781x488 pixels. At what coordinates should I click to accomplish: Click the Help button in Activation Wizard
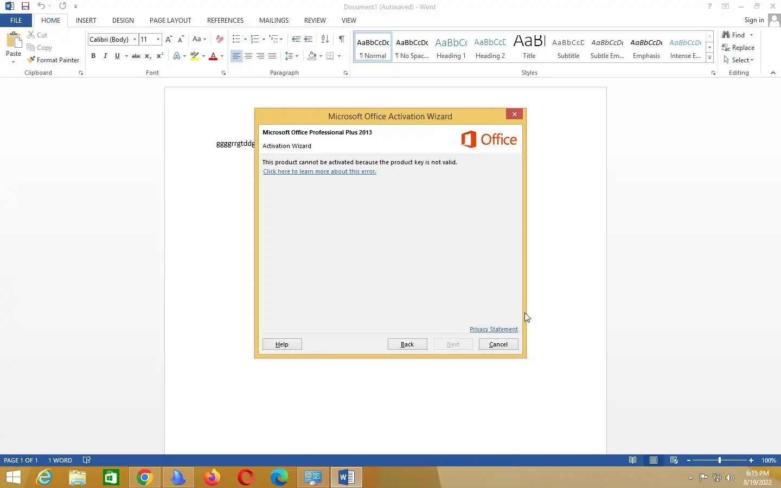coord(282,344)
